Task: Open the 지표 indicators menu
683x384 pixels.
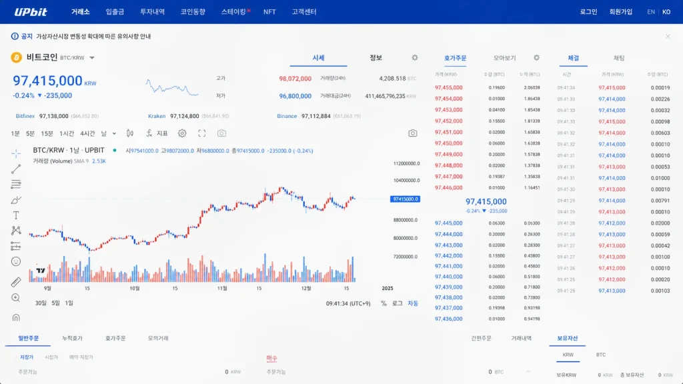Action: [157, 133]
